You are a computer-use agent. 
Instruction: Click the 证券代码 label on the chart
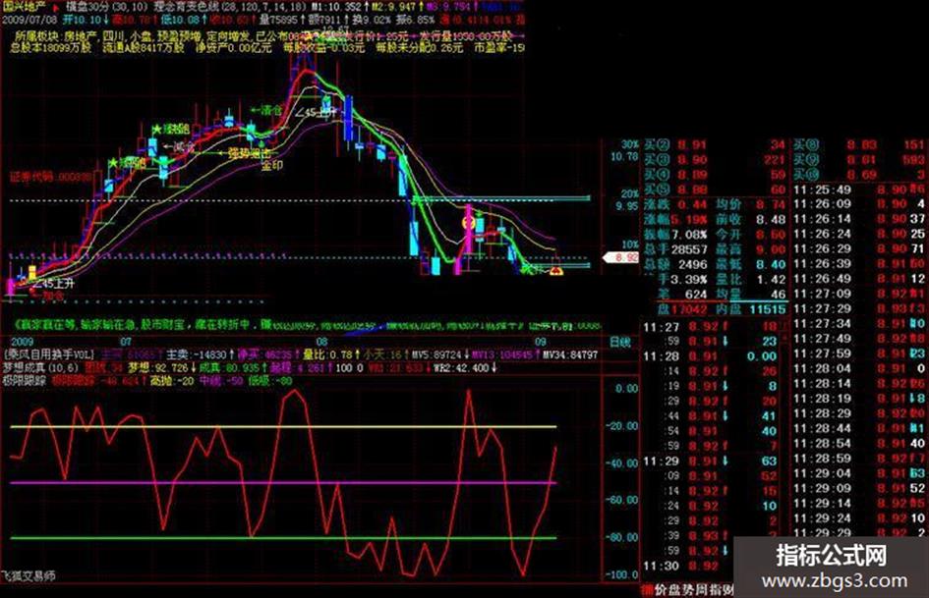[51, 176]
